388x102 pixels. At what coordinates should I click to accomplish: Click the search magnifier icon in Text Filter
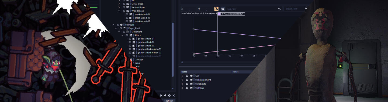[x=279, y=9]
